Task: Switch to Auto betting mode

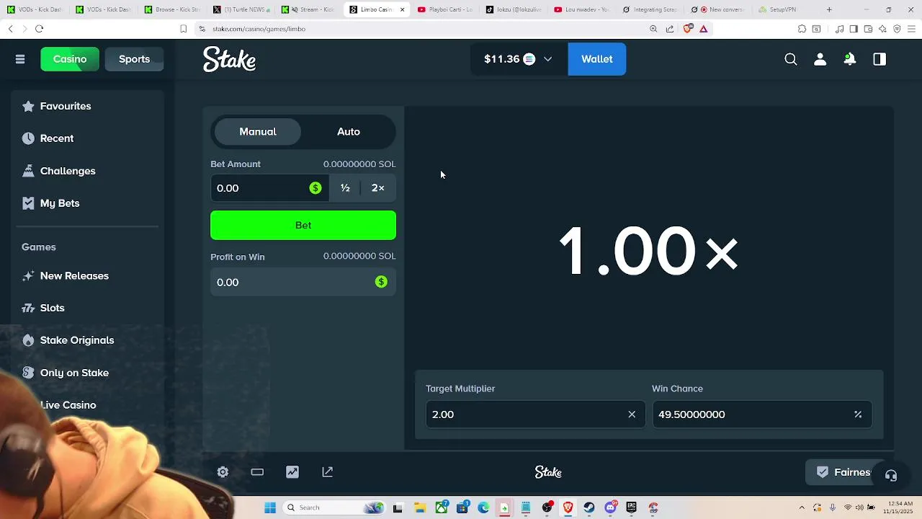Action: click(x=349, y=132)
